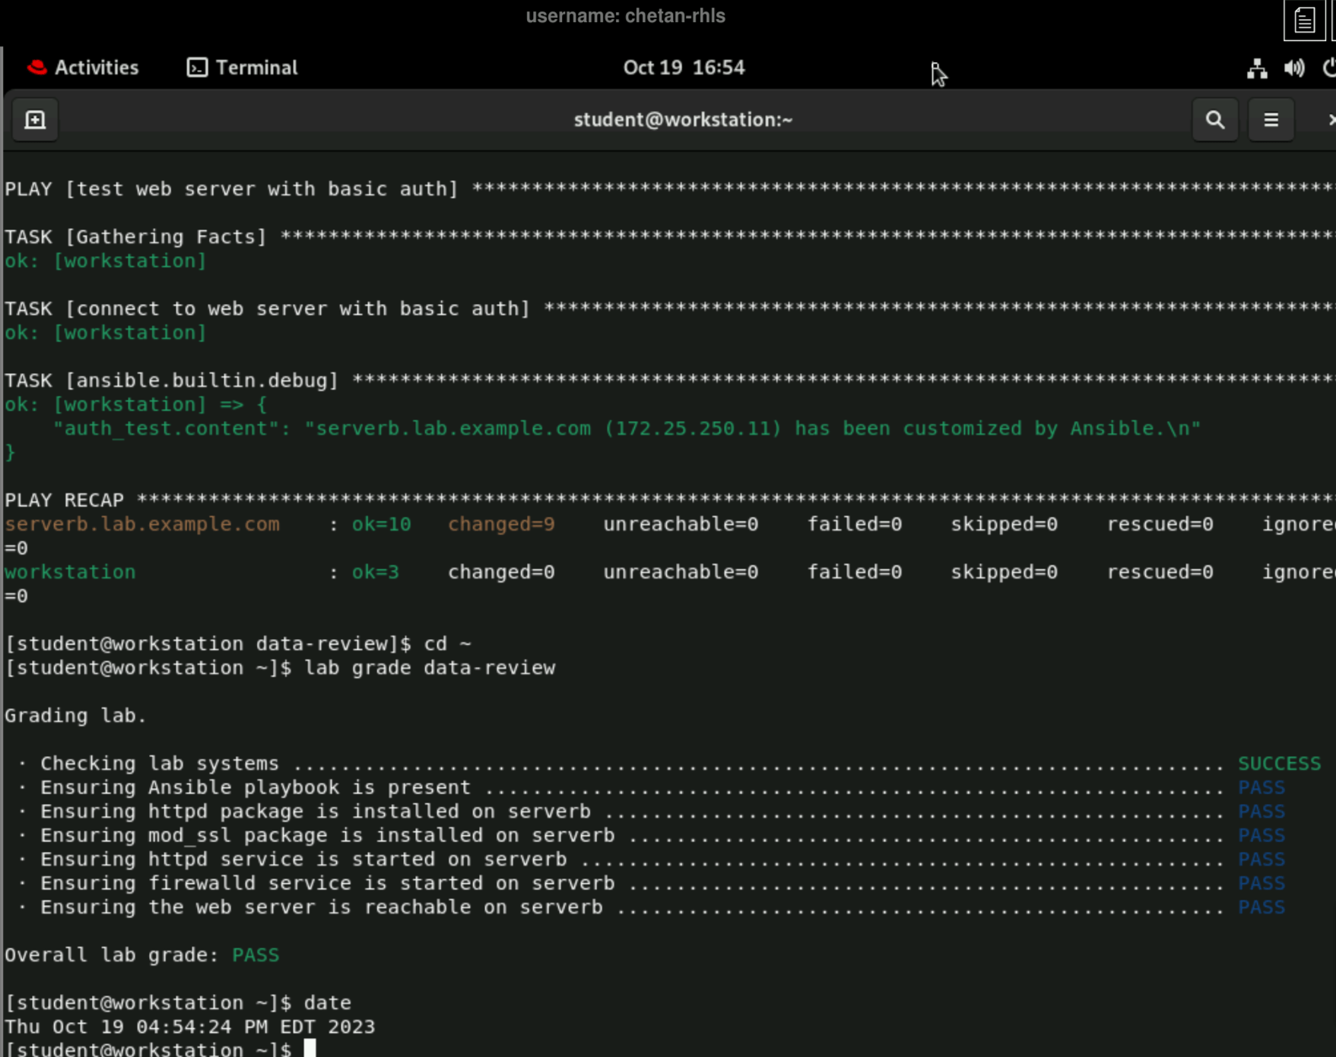The width and height of the screenshot is (1336, 1057).
Task: Click the terminal glyph icon in the top bar
Action: tap(196, 68)
